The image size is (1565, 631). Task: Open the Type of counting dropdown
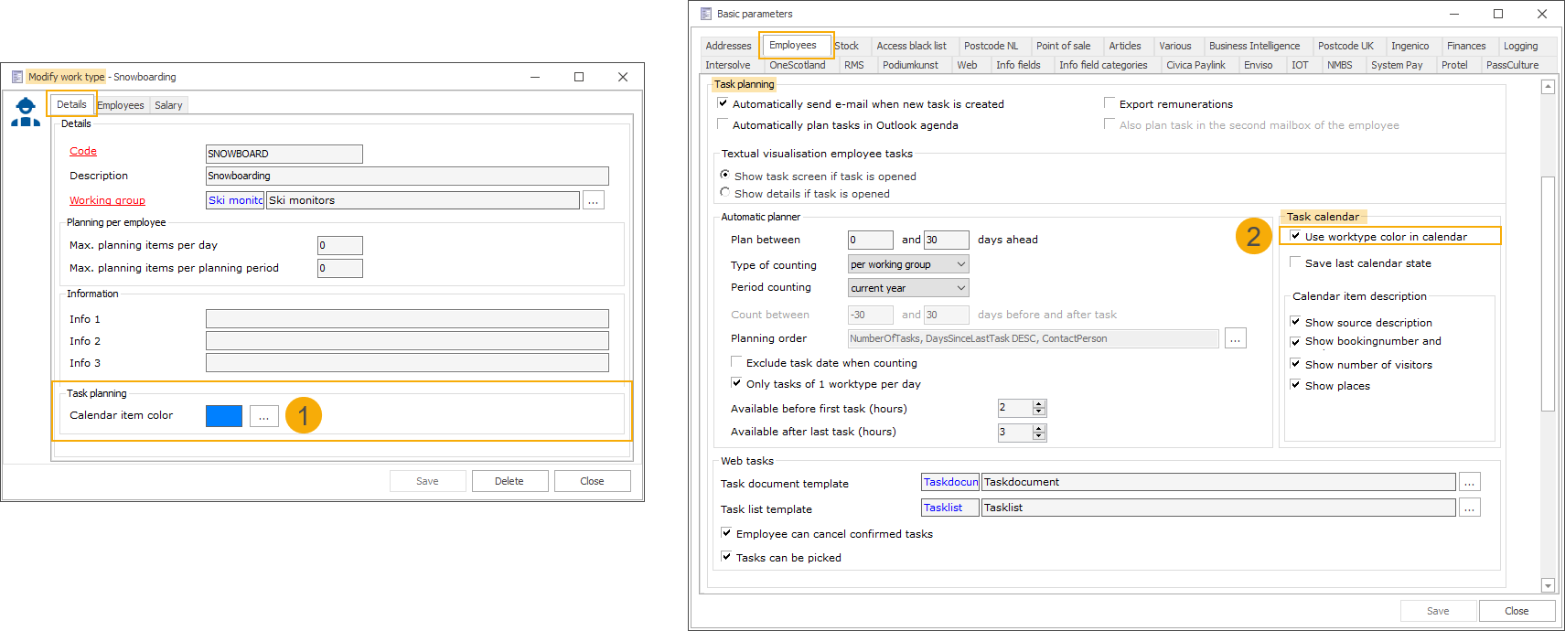pyautogui.click(x=908, y=264)
